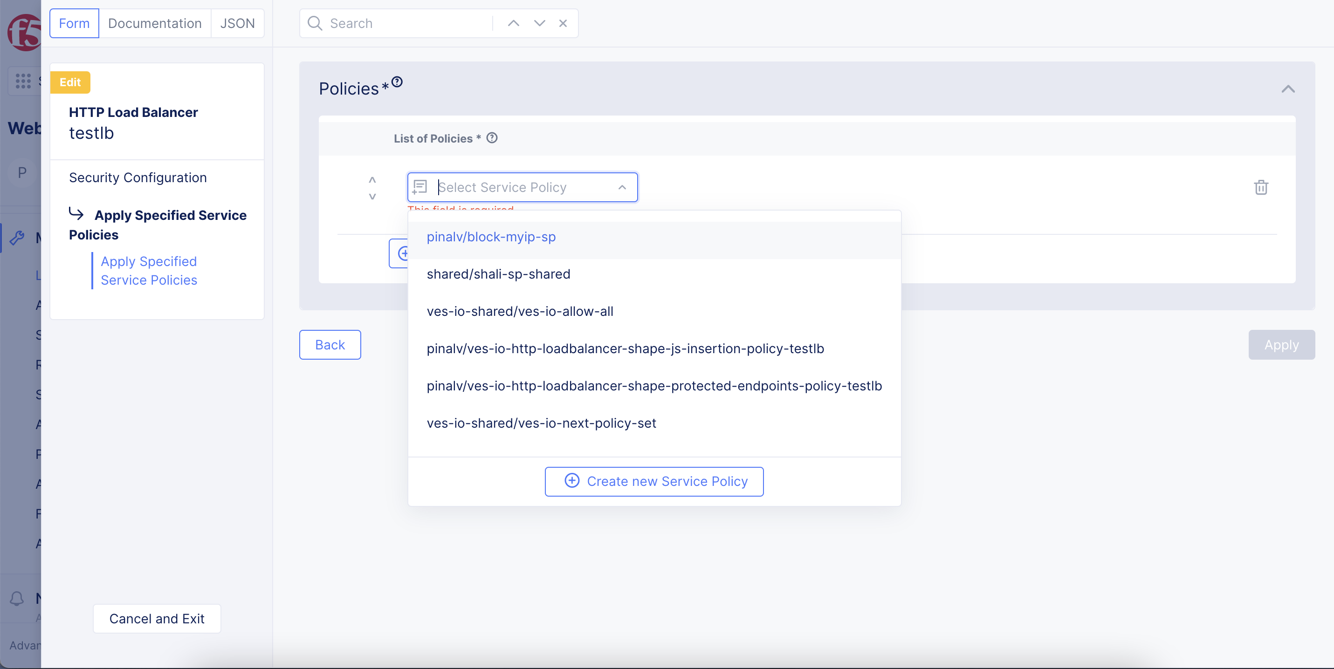The image size is (1334, 669).
Task: Open the apps grid icon in the sidebar
Action: (23, 81)
